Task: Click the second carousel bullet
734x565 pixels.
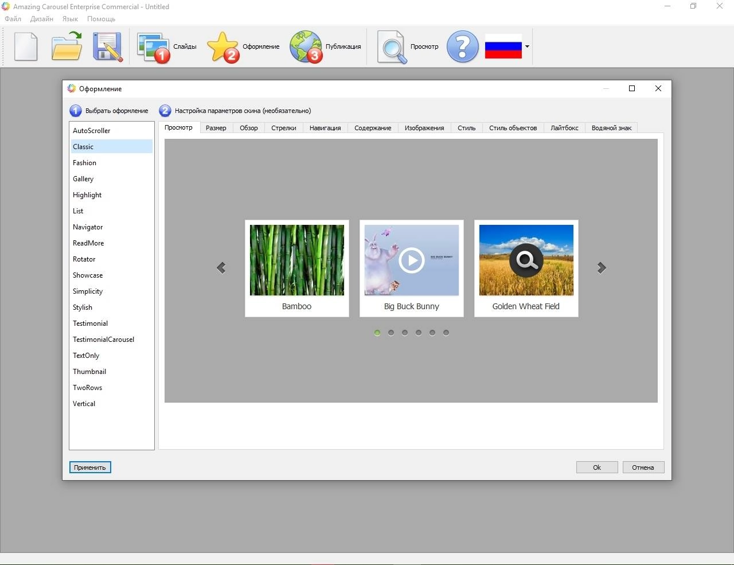Action: click(391, 333)
